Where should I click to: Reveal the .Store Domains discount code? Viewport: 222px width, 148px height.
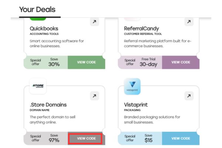[86, 138]
